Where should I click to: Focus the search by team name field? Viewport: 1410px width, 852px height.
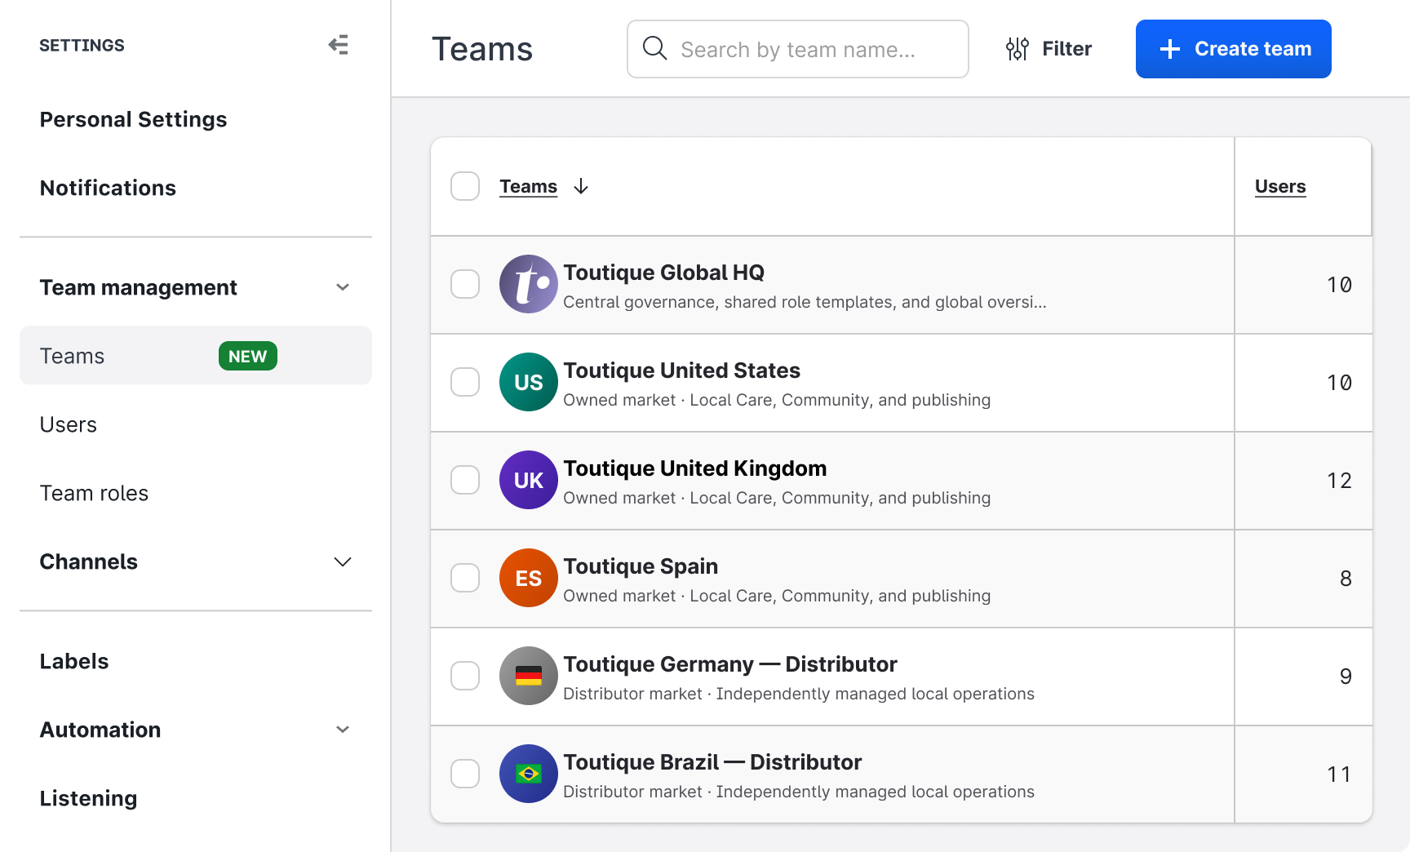(x=798, y=49)
